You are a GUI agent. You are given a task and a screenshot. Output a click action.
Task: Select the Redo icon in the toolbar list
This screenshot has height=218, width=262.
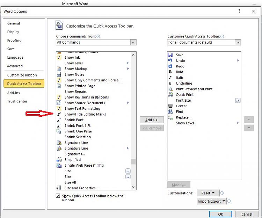click(170, 66)
